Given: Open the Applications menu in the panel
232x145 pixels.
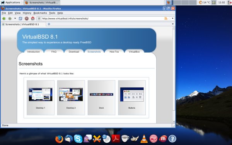Looking at the screenshot, I should (x=11, y=3).
